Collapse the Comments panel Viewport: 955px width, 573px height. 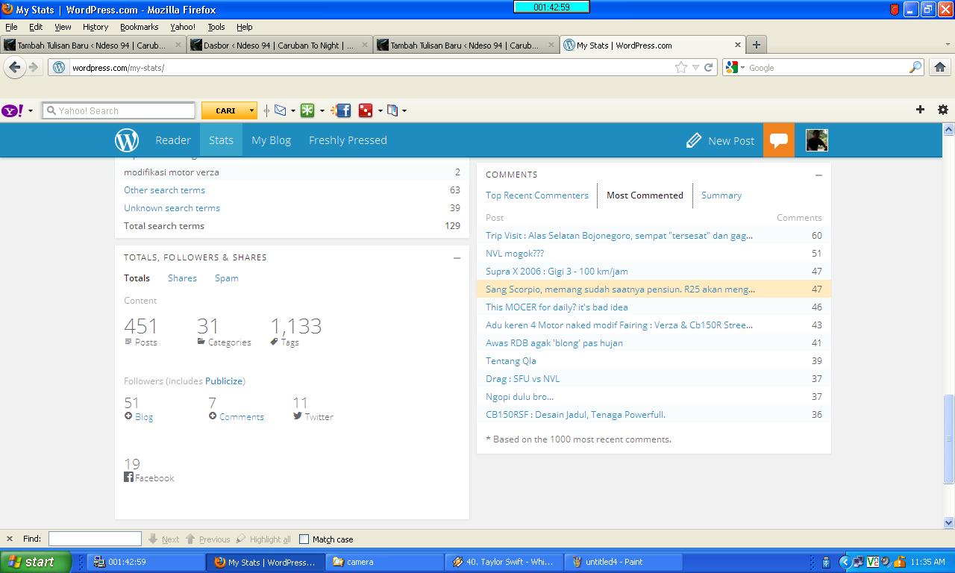pos(818,175)
